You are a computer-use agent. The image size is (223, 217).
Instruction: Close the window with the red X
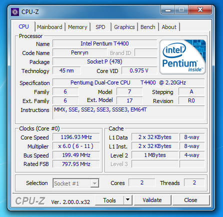200,10
